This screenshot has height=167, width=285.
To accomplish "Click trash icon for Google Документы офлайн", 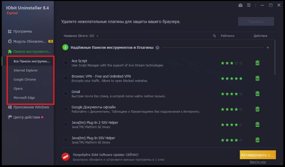I will (257, 109).
